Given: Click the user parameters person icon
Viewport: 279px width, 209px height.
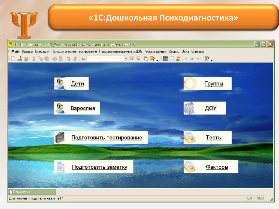Looking at the screenshot, I should (178, 59).
